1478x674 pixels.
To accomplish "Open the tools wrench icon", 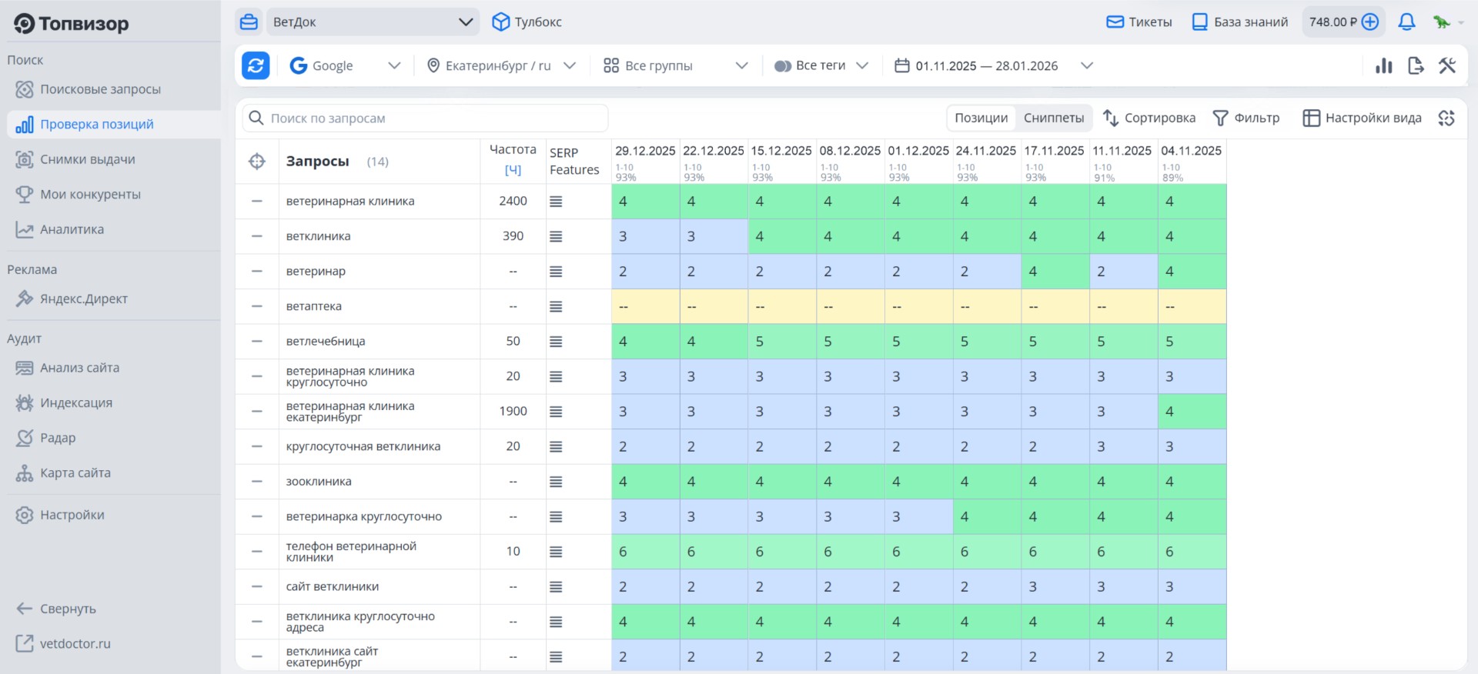I will [1447, 66].
